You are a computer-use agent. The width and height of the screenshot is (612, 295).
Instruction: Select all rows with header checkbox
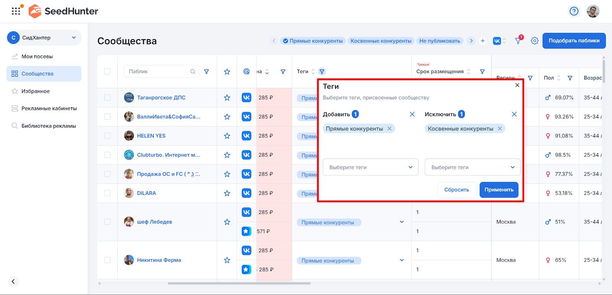coord(107,71)
